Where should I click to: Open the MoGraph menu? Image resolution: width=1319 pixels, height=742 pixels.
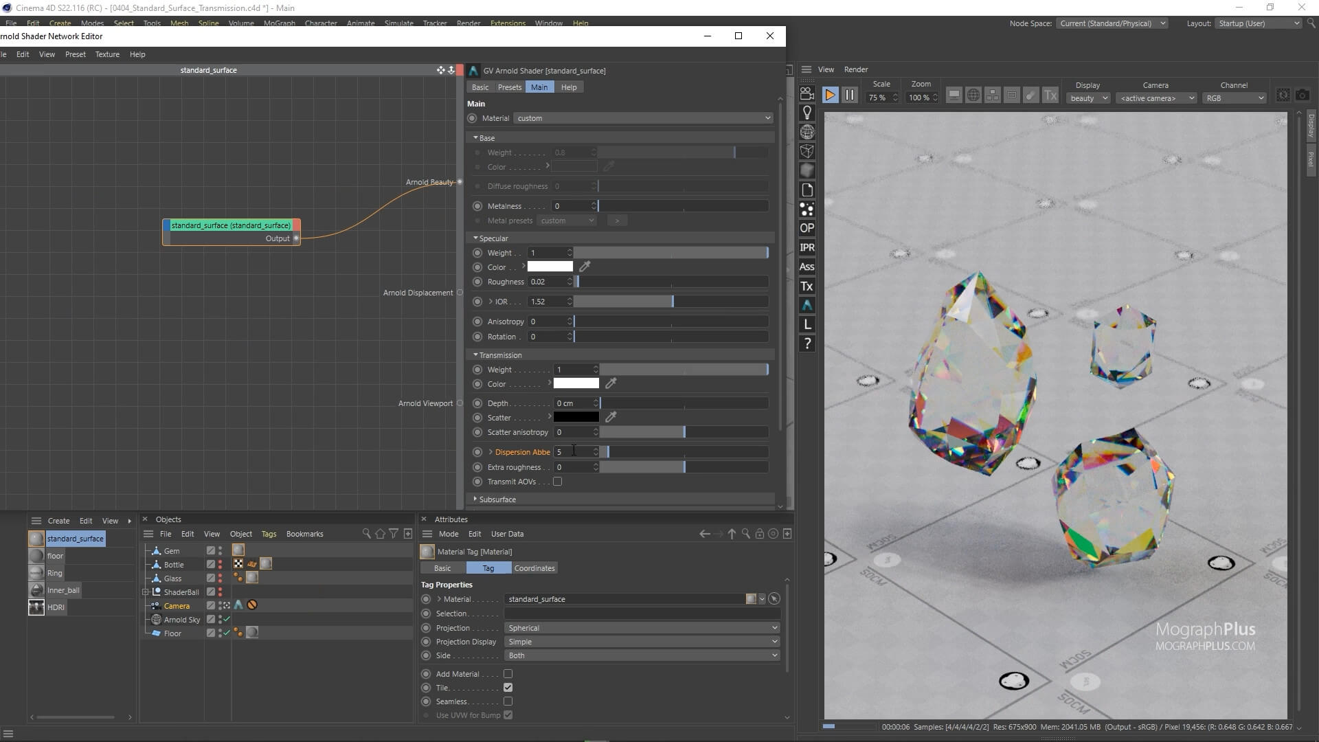click(279, 23)
